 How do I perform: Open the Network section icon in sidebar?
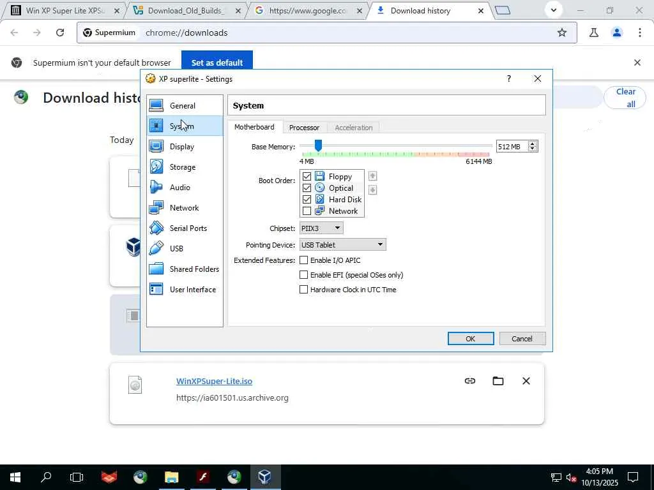tap(156, 207)
